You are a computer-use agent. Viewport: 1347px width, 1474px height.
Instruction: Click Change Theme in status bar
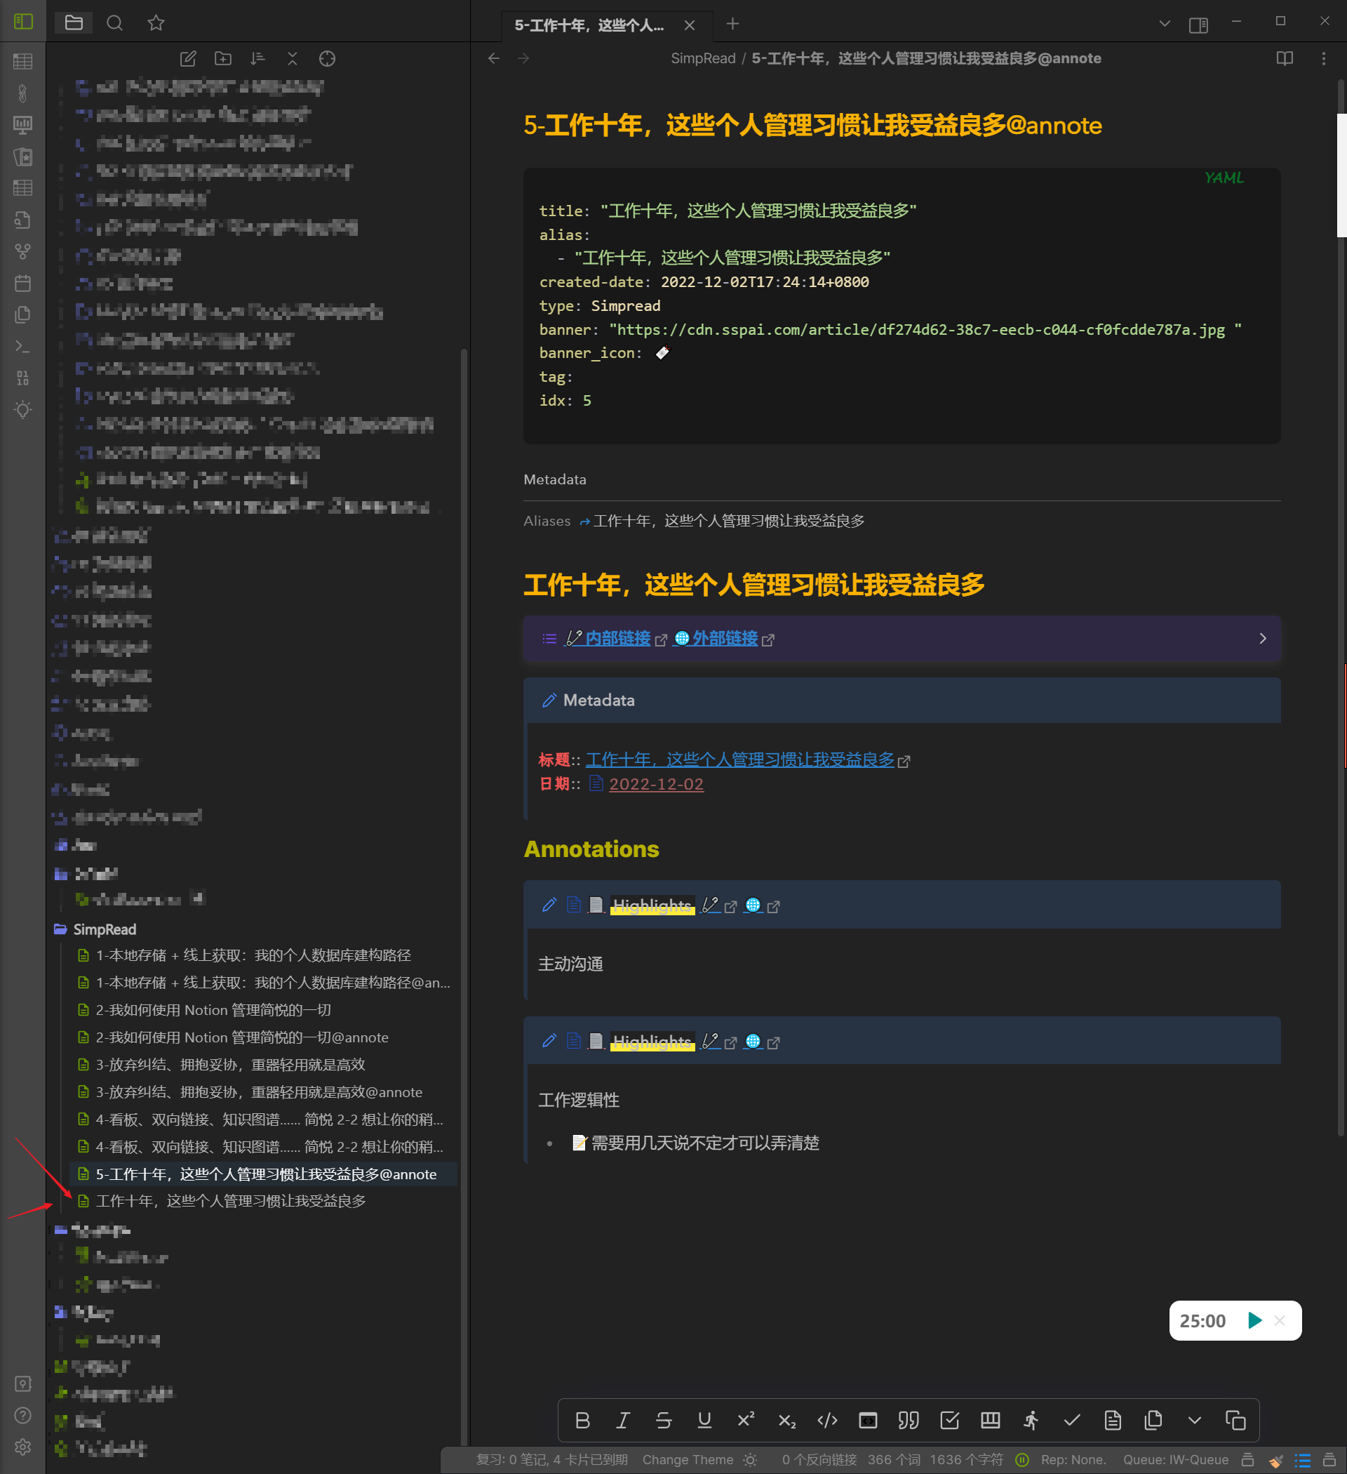point(688,1459)
